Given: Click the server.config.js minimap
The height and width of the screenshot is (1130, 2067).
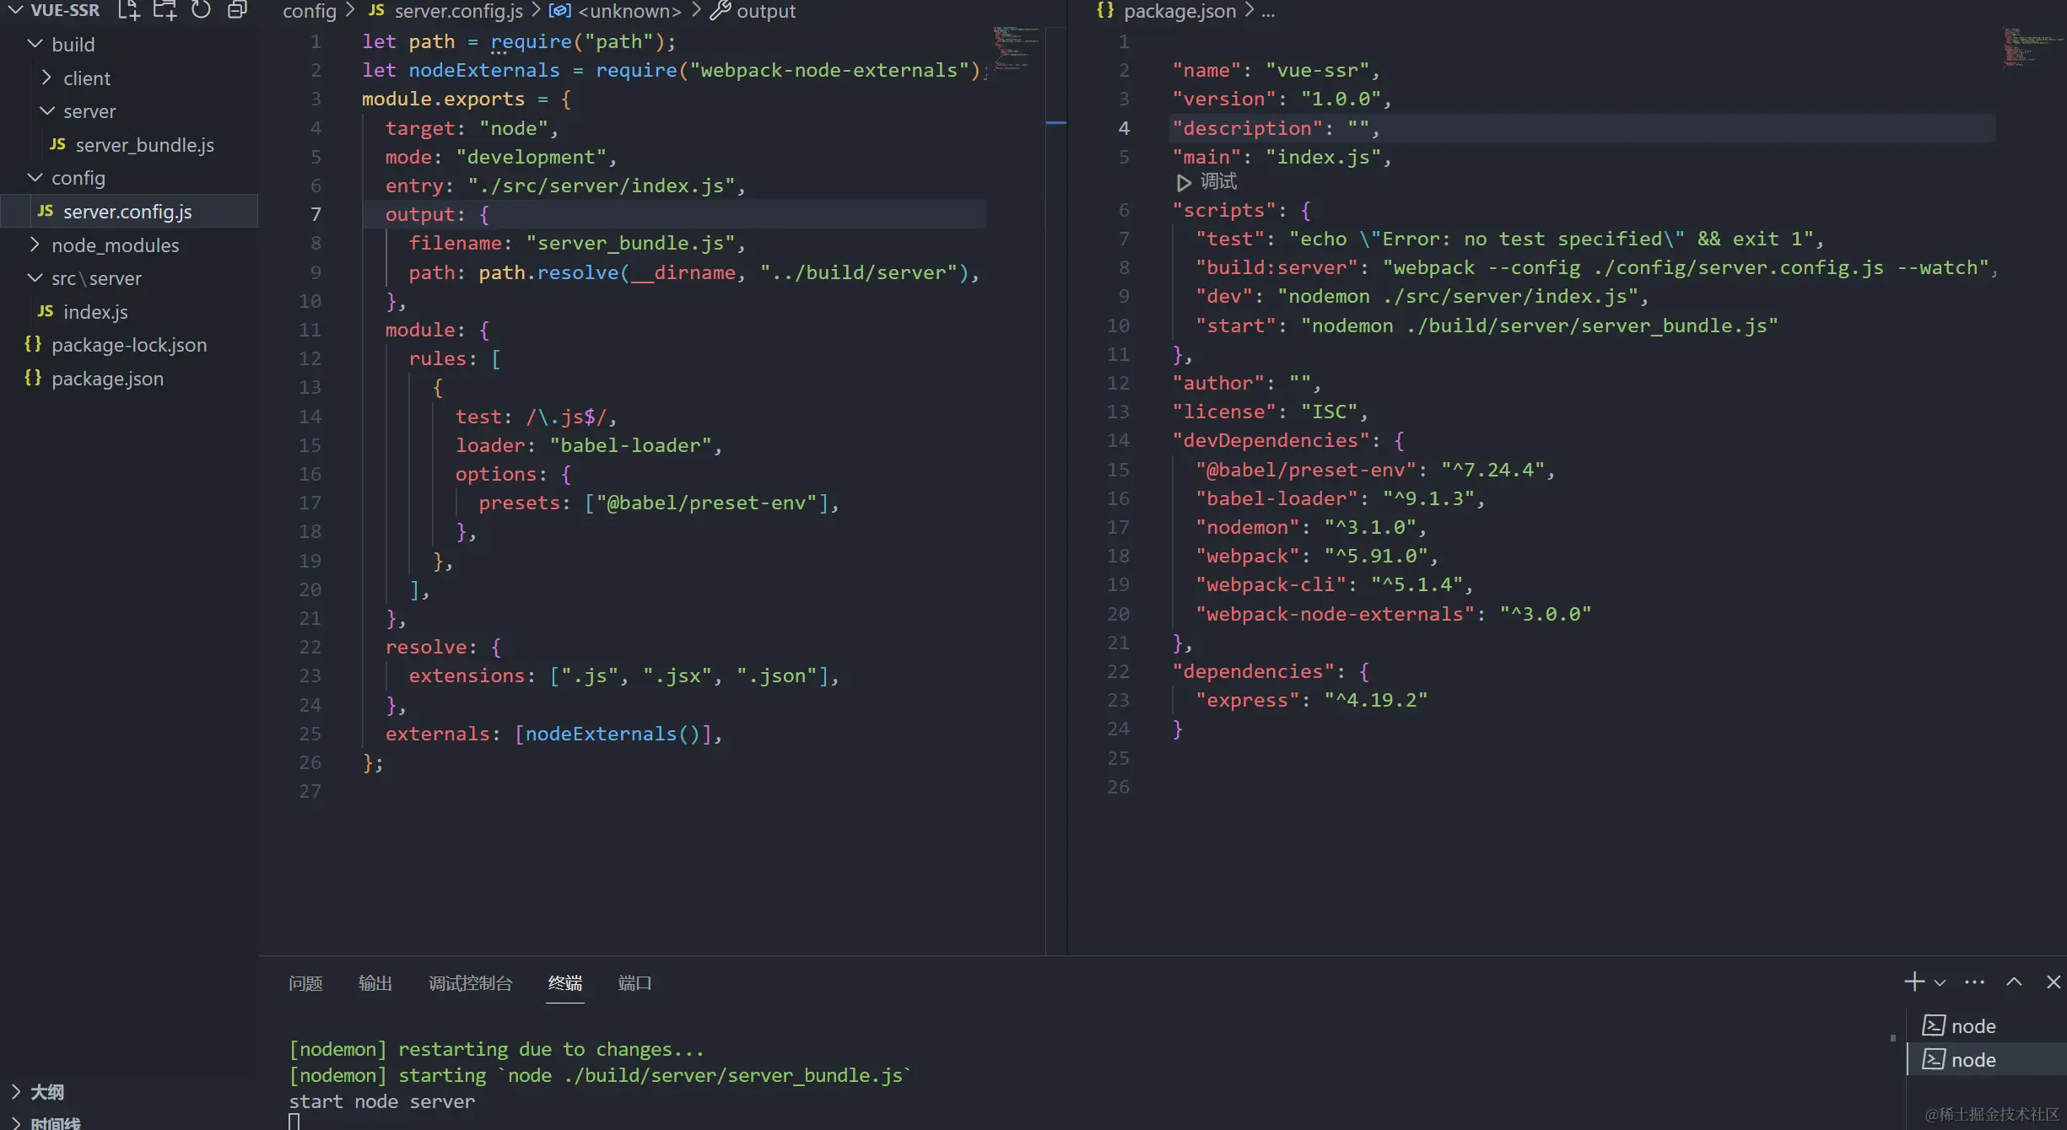Looking at the screenshot, I should (x=1015, y=49).
